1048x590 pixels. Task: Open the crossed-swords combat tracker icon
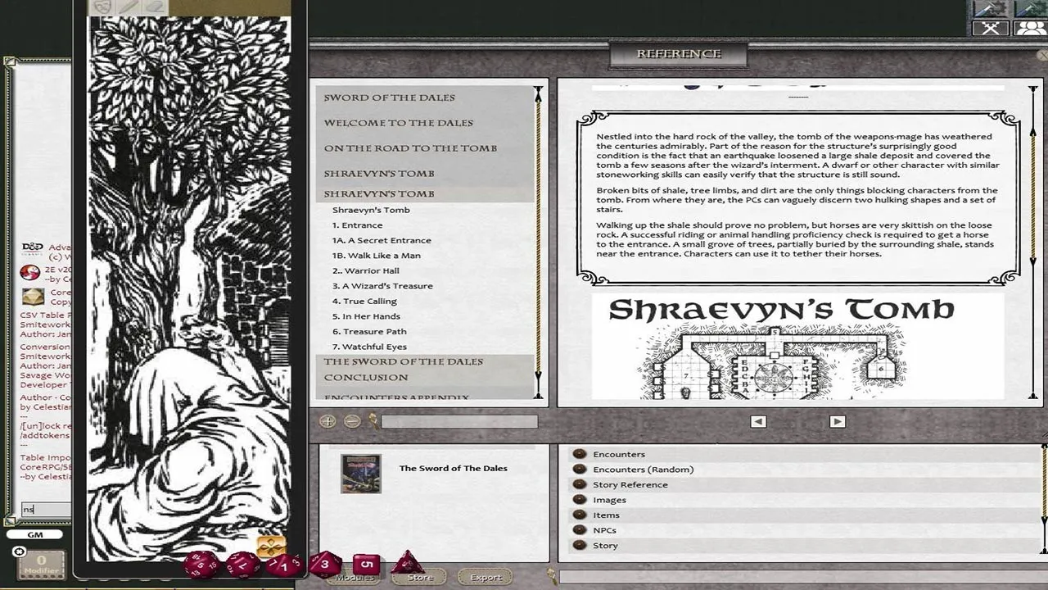click(990, 28)
